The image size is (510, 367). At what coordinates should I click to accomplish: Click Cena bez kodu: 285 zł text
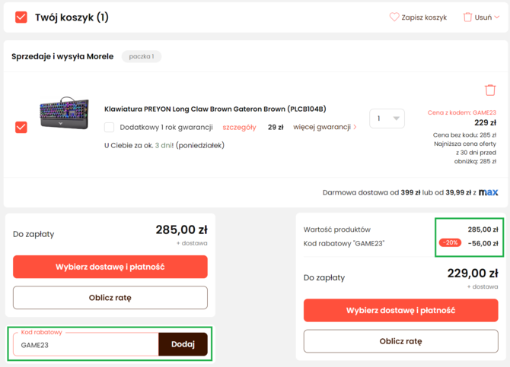pyautogui.click(x=464, y=134)
